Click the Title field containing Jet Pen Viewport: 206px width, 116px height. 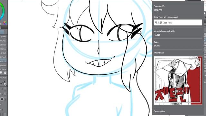(x=178, y=23)
